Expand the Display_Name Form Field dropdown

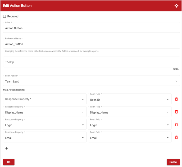coord(130,112)
